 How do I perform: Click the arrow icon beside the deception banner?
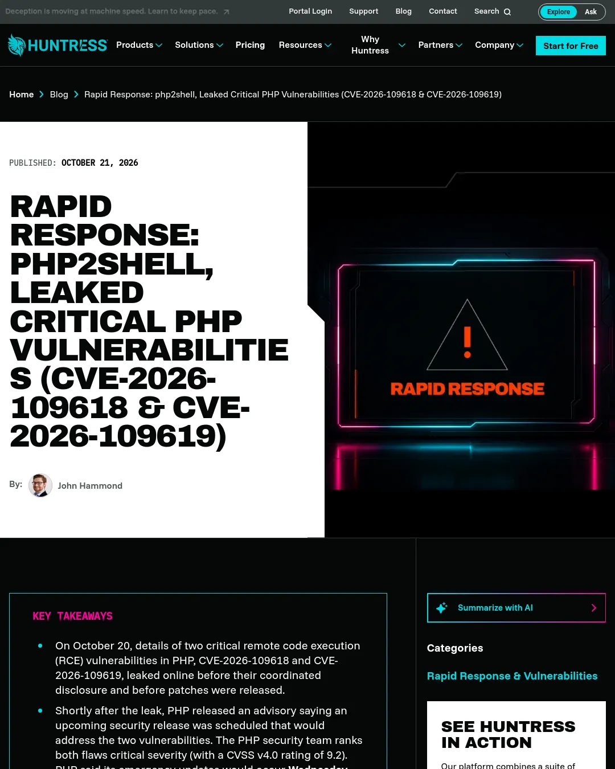pyautogui.click(x=226, y=12)
